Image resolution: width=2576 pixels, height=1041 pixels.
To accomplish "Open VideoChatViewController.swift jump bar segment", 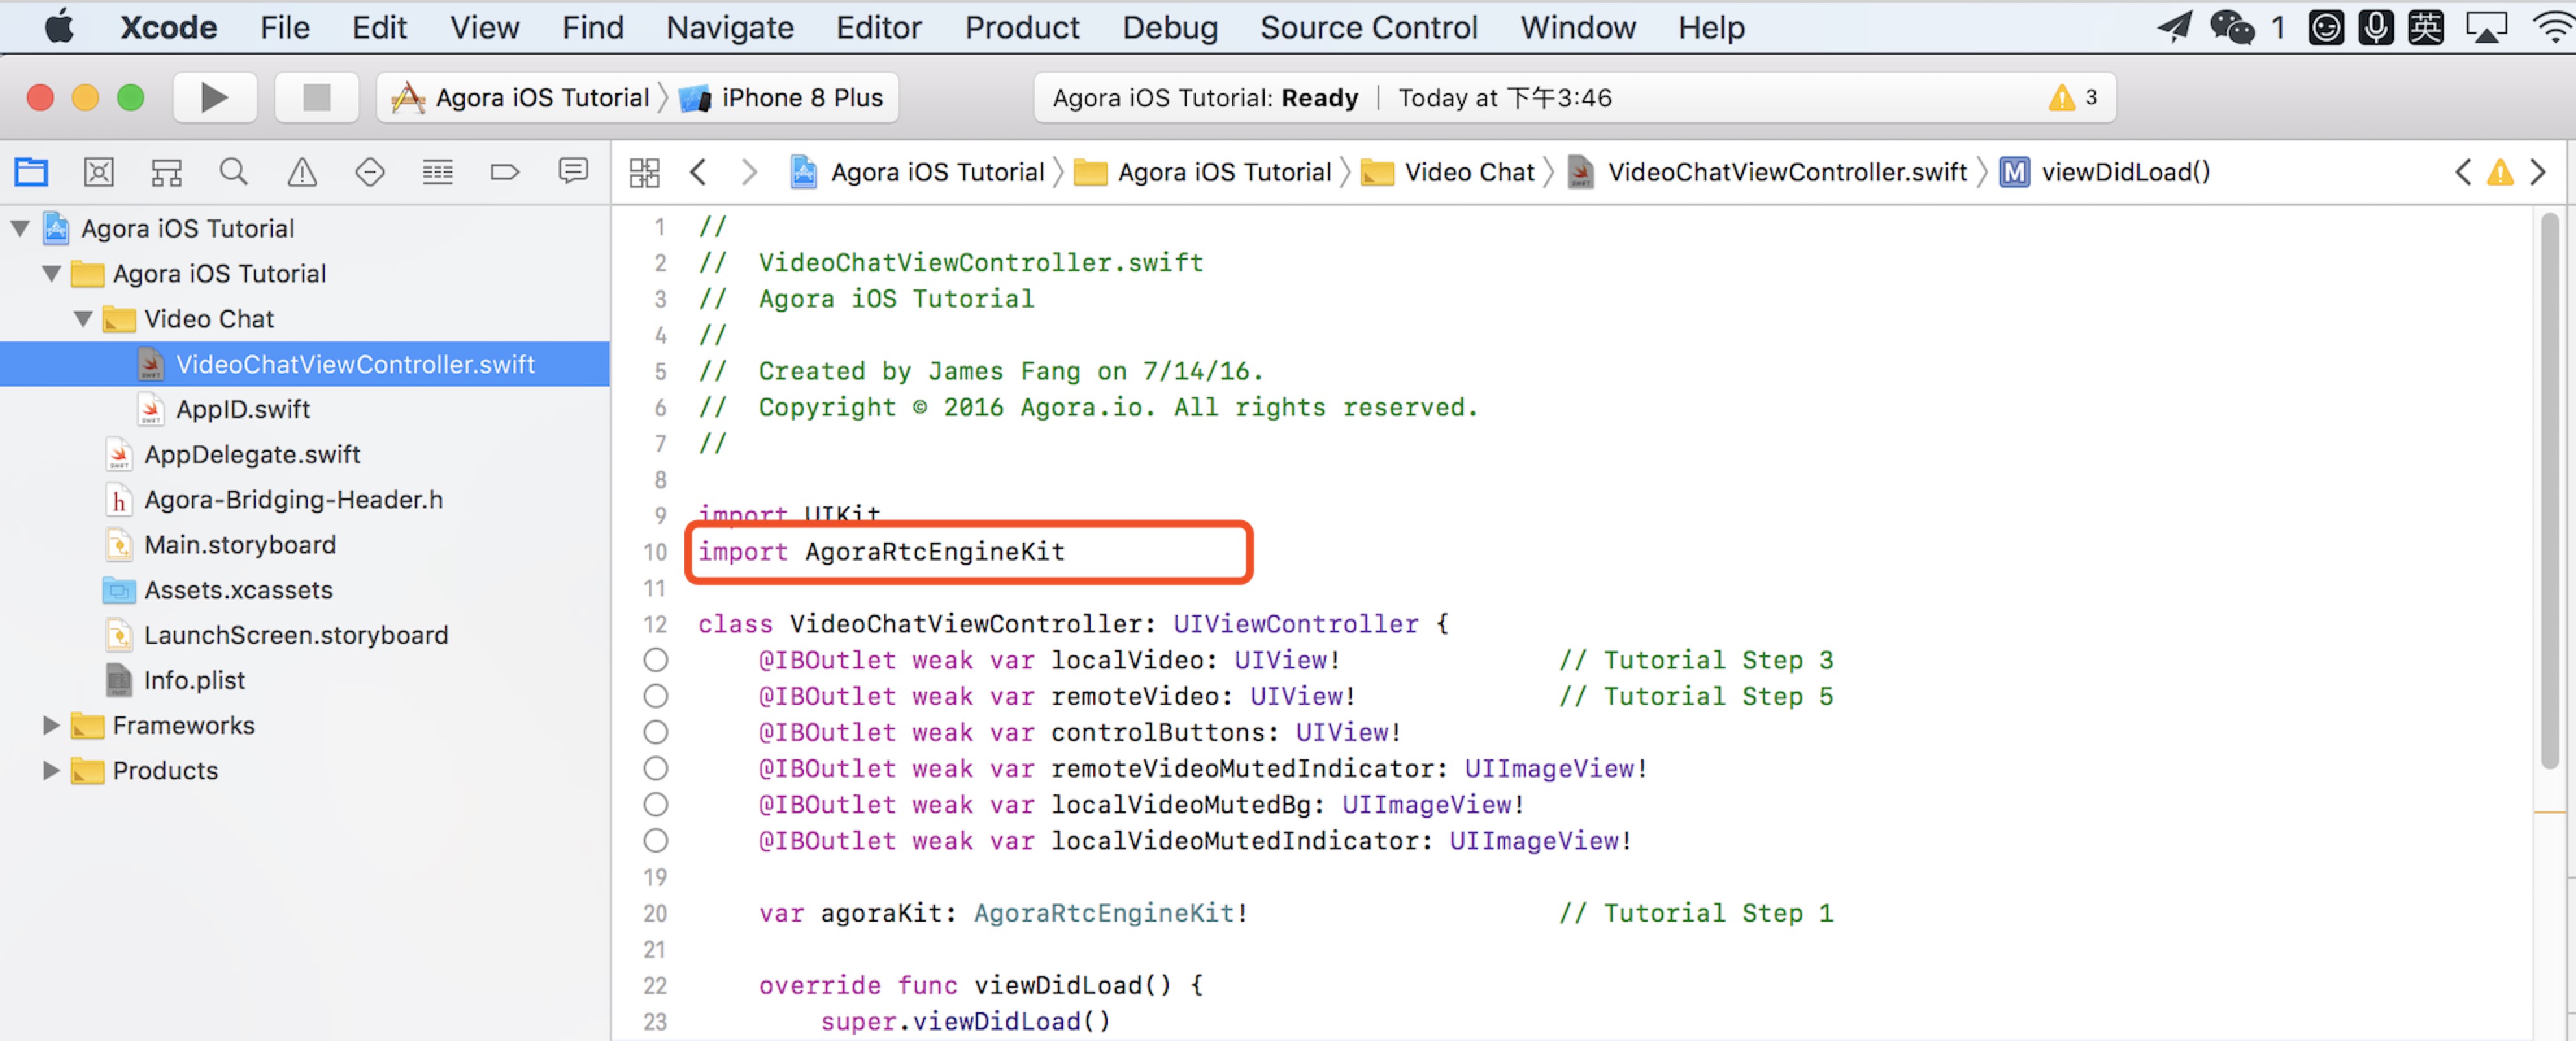I will (1767, 172).
